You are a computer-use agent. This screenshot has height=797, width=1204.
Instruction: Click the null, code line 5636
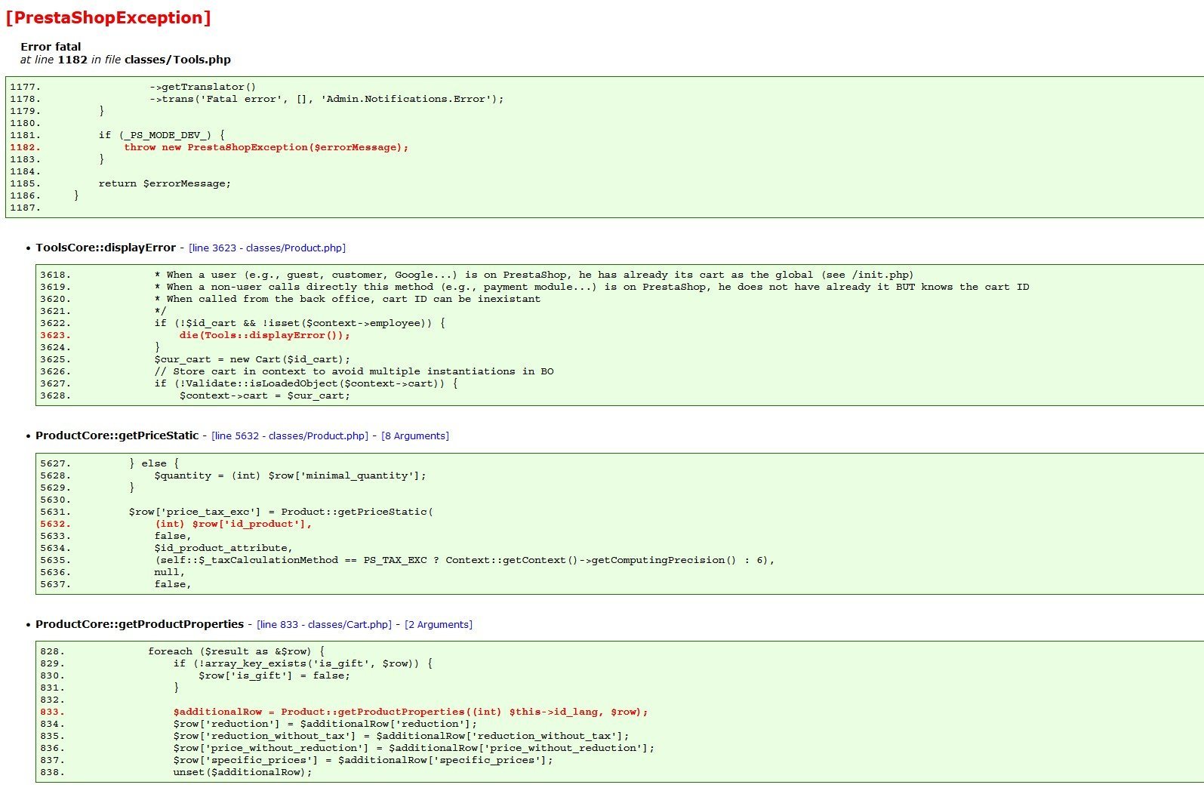170,572
